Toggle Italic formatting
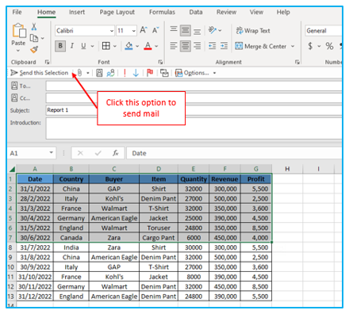The image size is (349, 314). [72, 46]
